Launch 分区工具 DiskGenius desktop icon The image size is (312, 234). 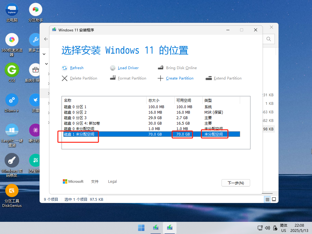coord(12,196)
